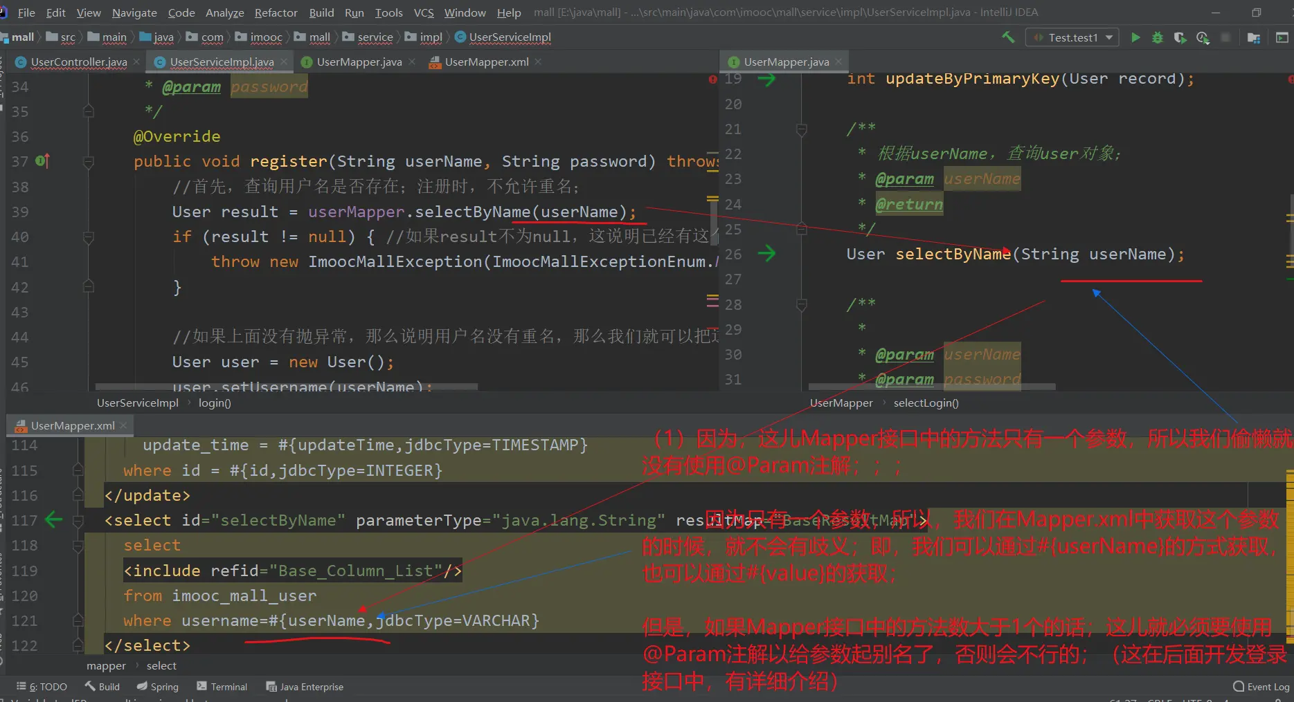The width and height of the screenshot is (1294, 702).
Task: Click the Build Project hammer icon
Action: point(1008,37)
